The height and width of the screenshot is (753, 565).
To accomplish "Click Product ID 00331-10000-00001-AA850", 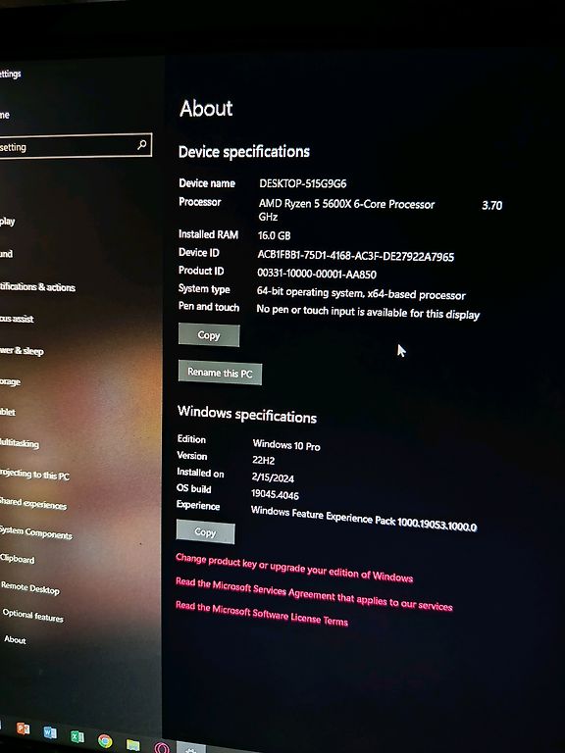I will click(317, 274).
